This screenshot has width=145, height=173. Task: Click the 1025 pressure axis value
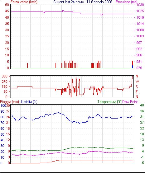(x=140, y=11)
